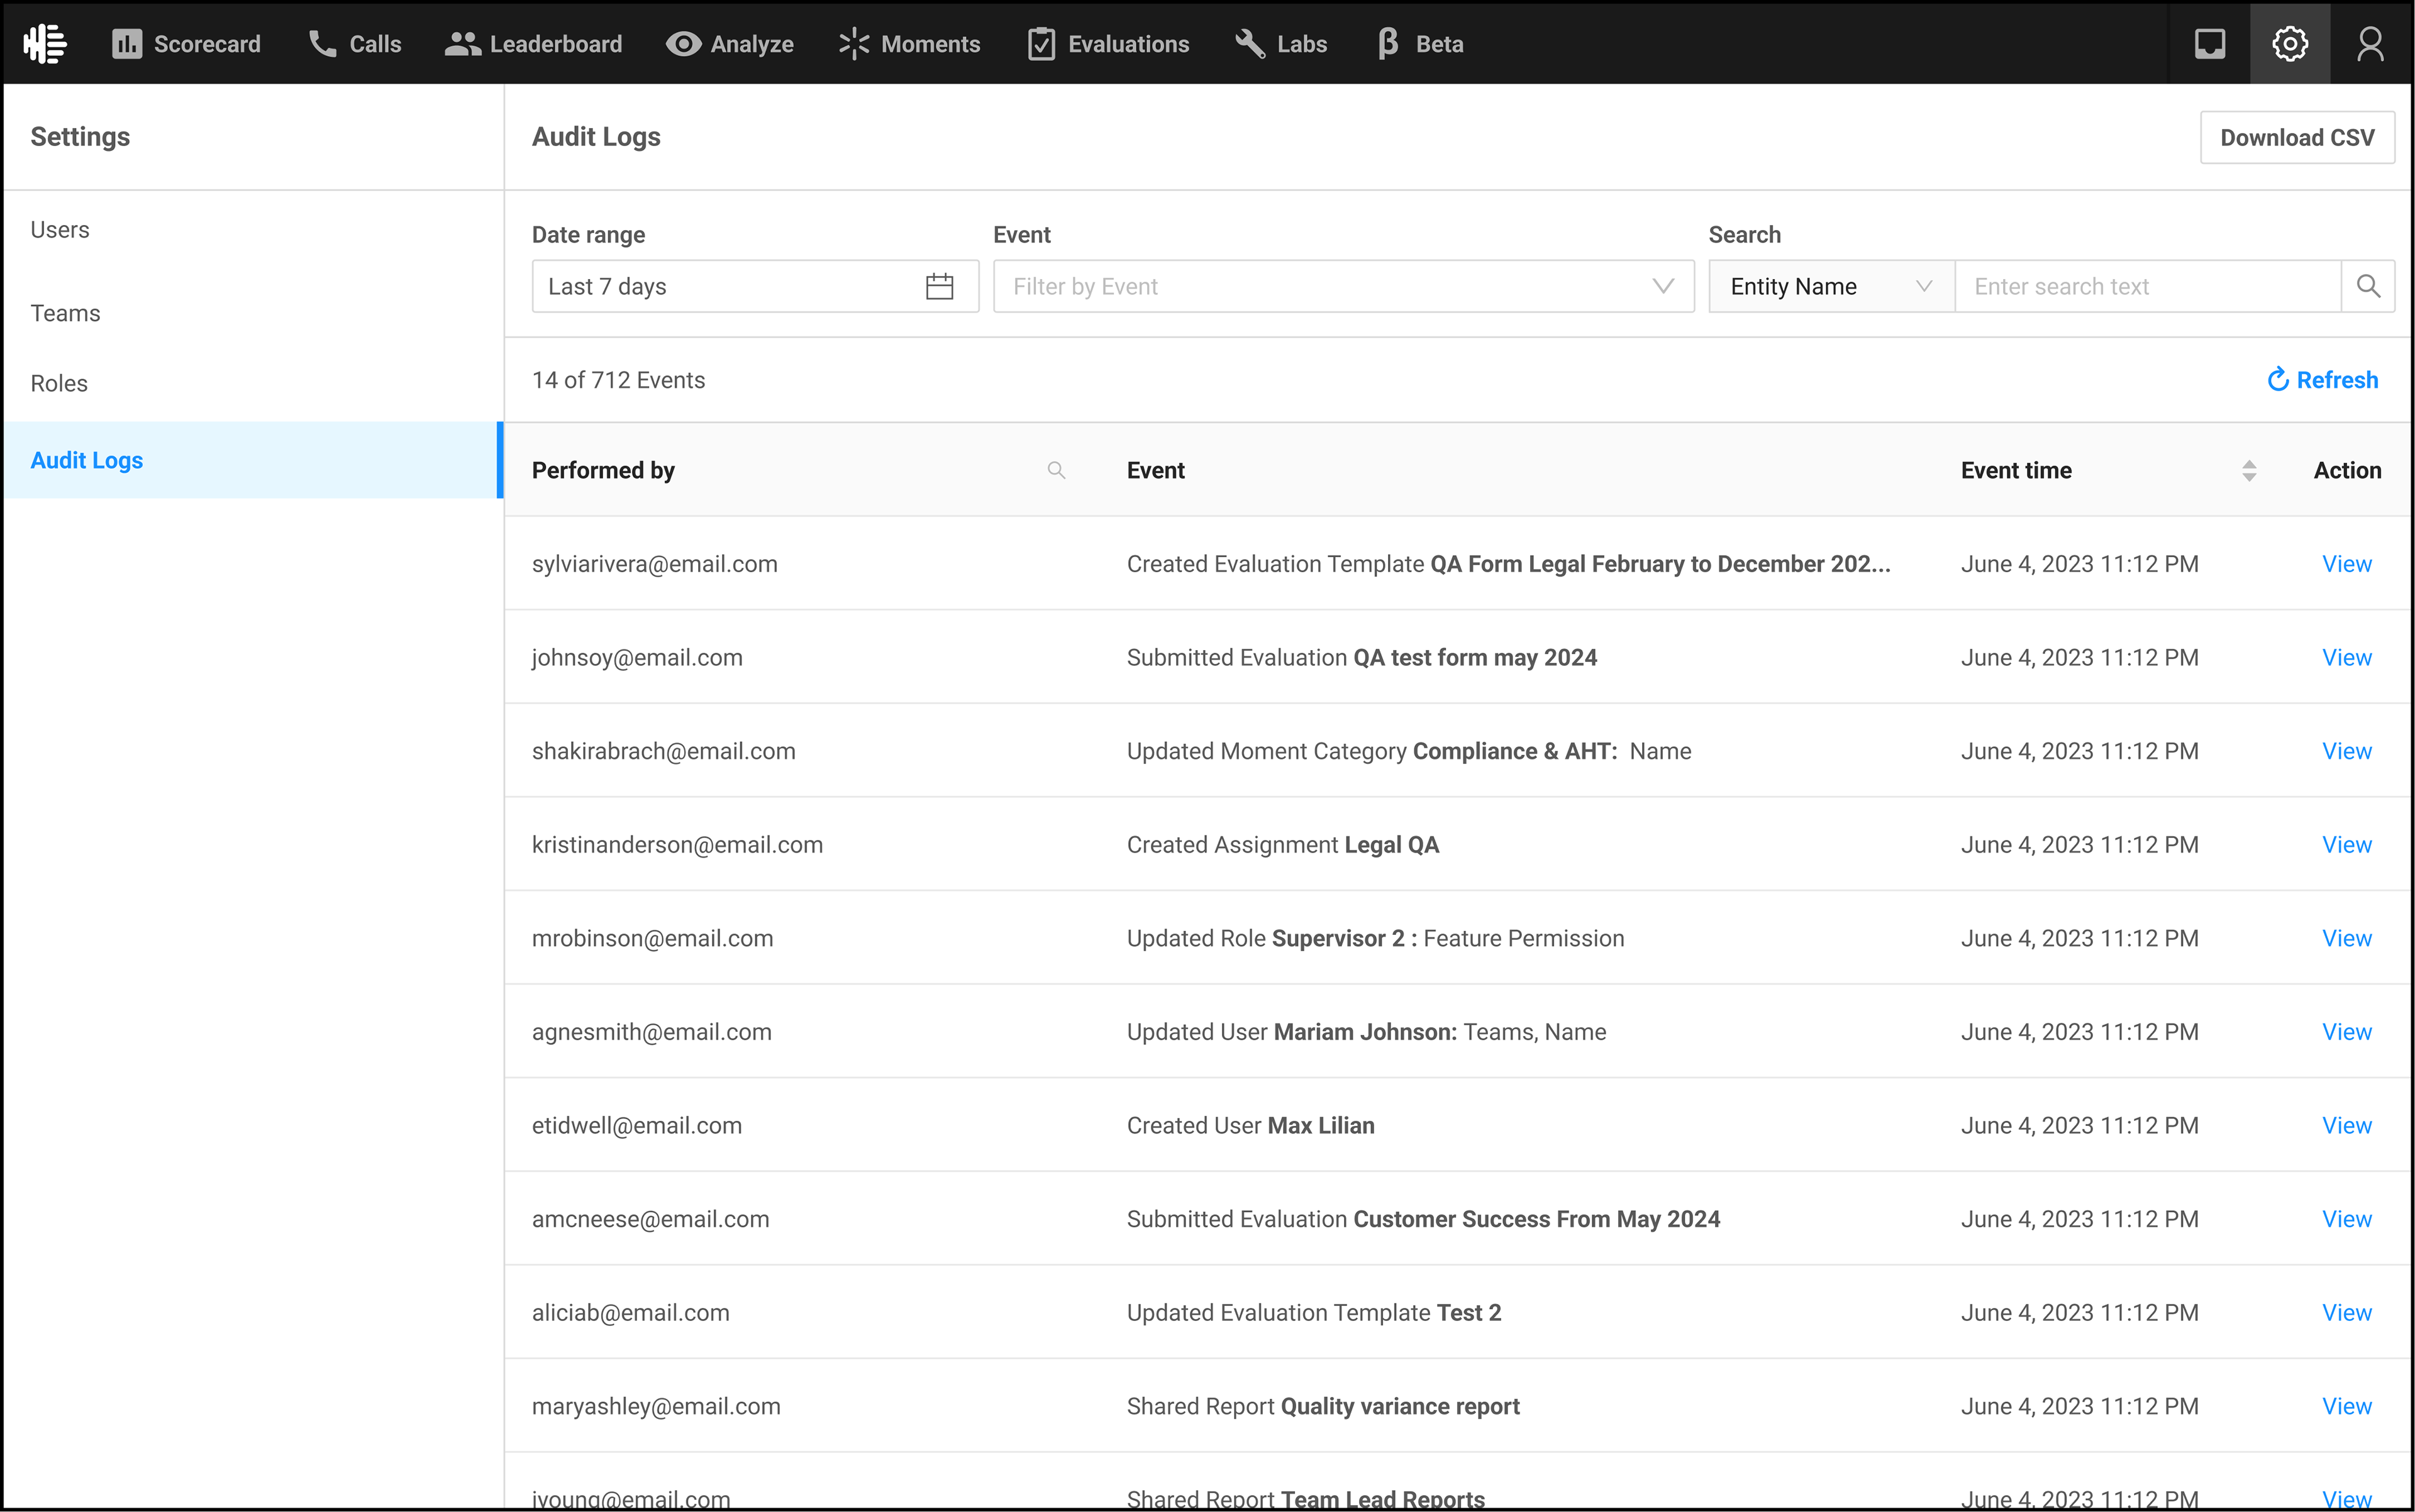Open Teams settings section
The image size is (2415, 1512).
click(66, 313)
